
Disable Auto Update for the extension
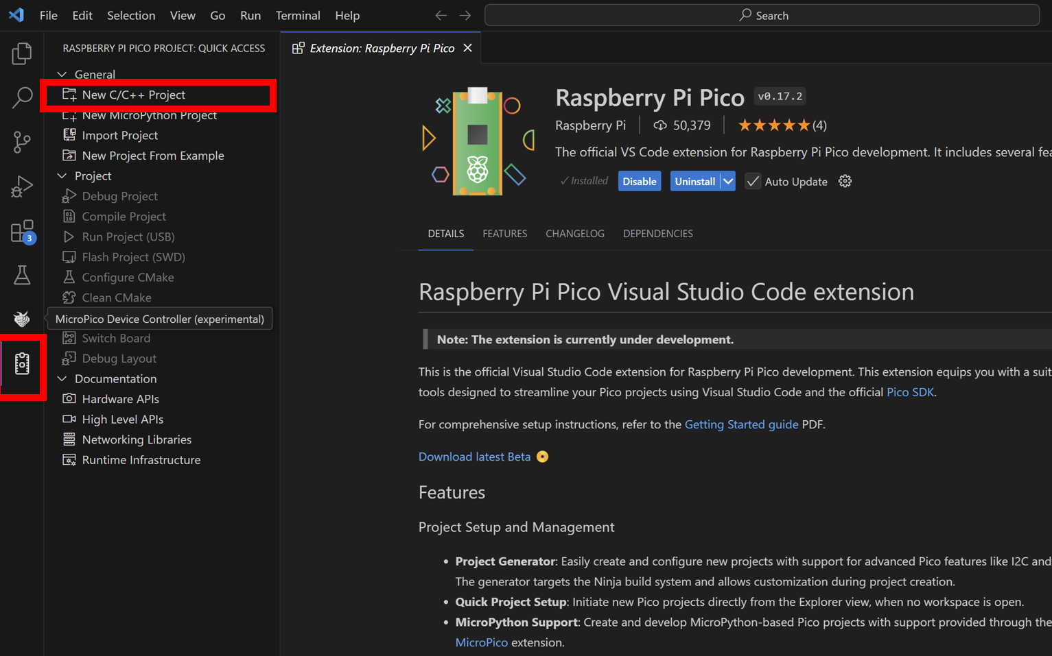(753, 181)
